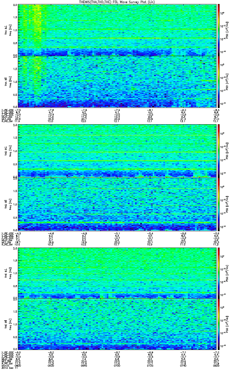Click the 1.0 tick on THA BII frequency axis
This screenshot has width=231, height=370.
pos(15,82)
